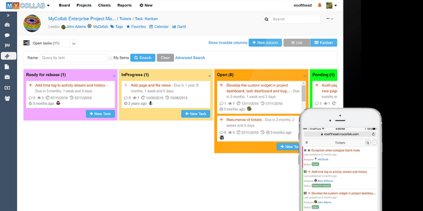Expand Open column options chevron
This screenshot has width=423, height=211.
pos(305,76)
